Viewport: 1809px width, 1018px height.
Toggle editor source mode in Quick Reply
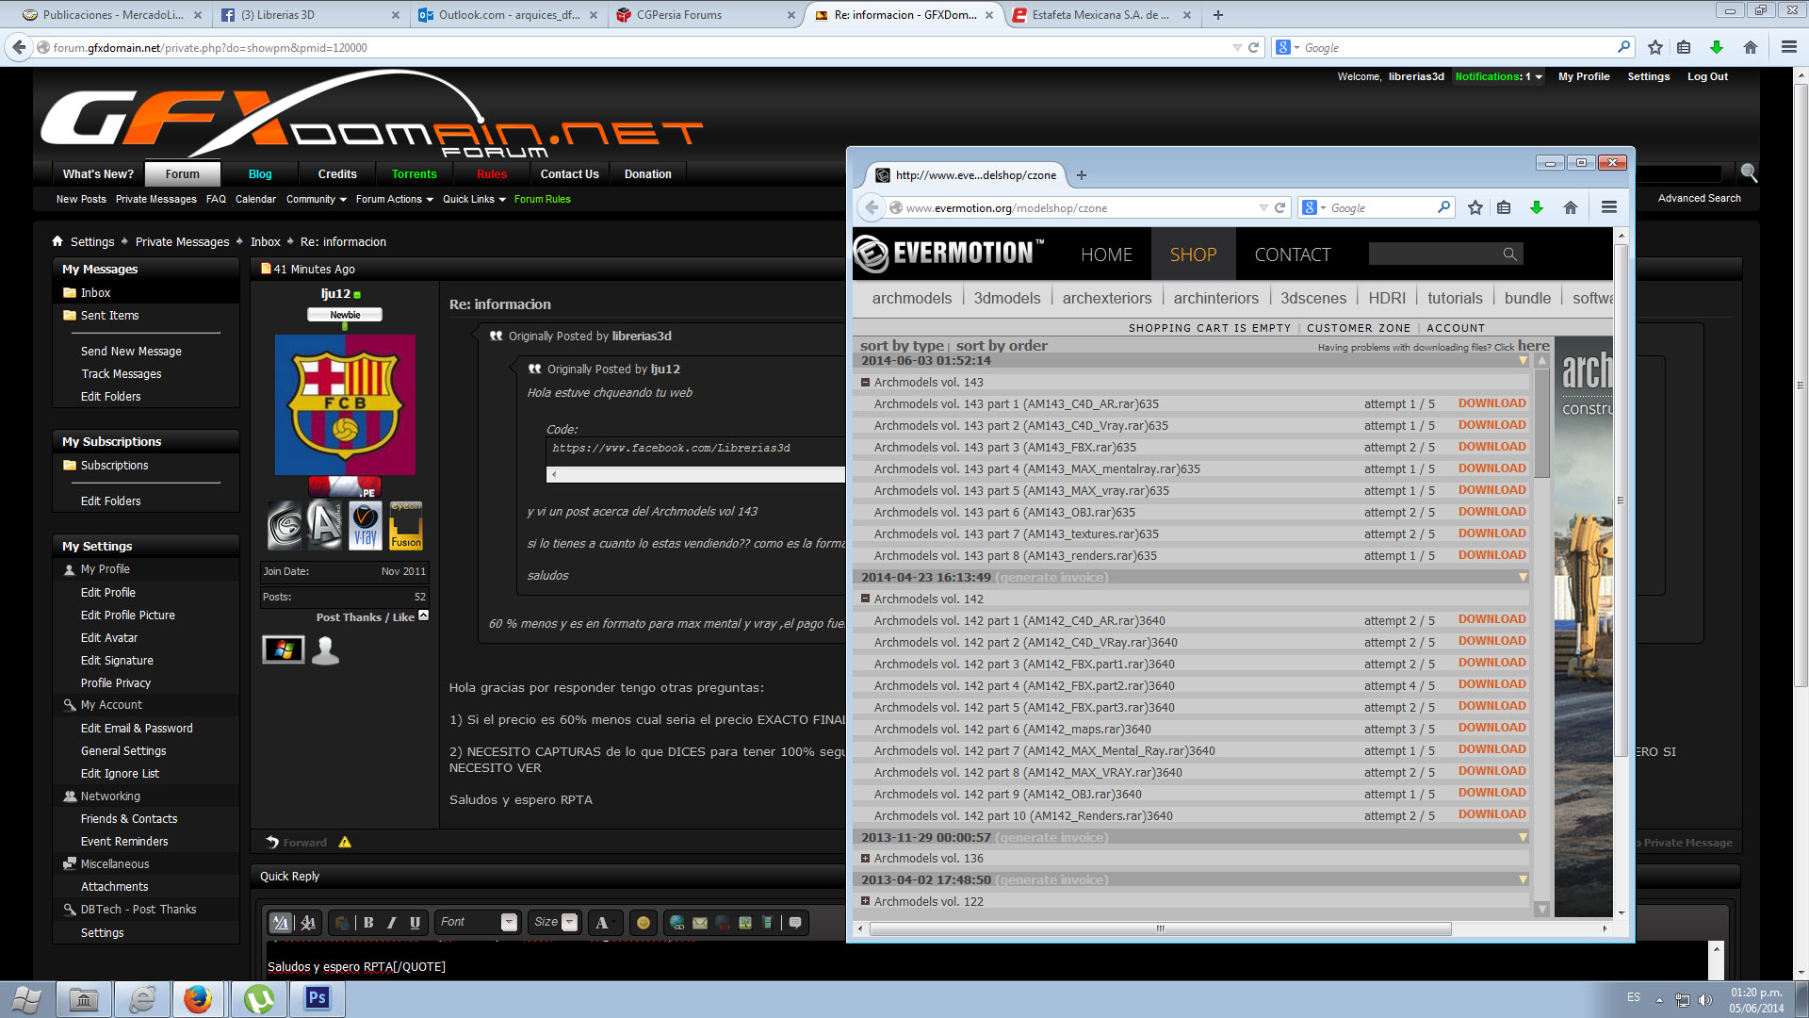pos(281,923)
